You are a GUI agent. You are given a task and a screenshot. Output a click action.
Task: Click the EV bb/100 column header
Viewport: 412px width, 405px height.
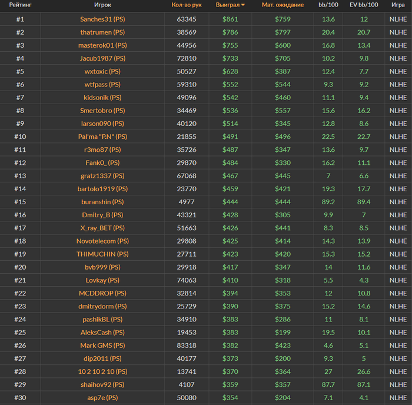(364, 5)
